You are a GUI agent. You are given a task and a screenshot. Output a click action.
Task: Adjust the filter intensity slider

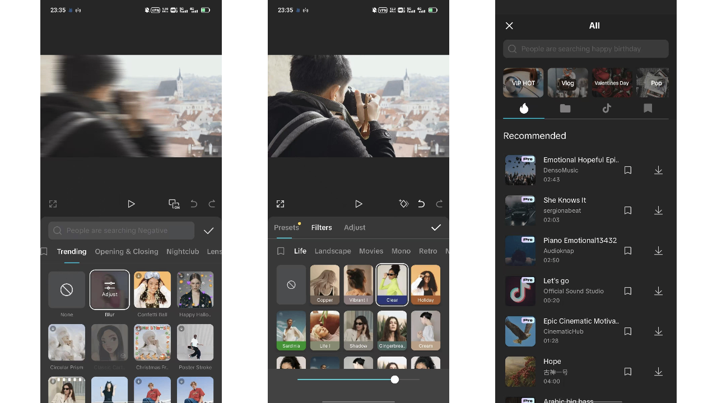[x=395, y=379]
